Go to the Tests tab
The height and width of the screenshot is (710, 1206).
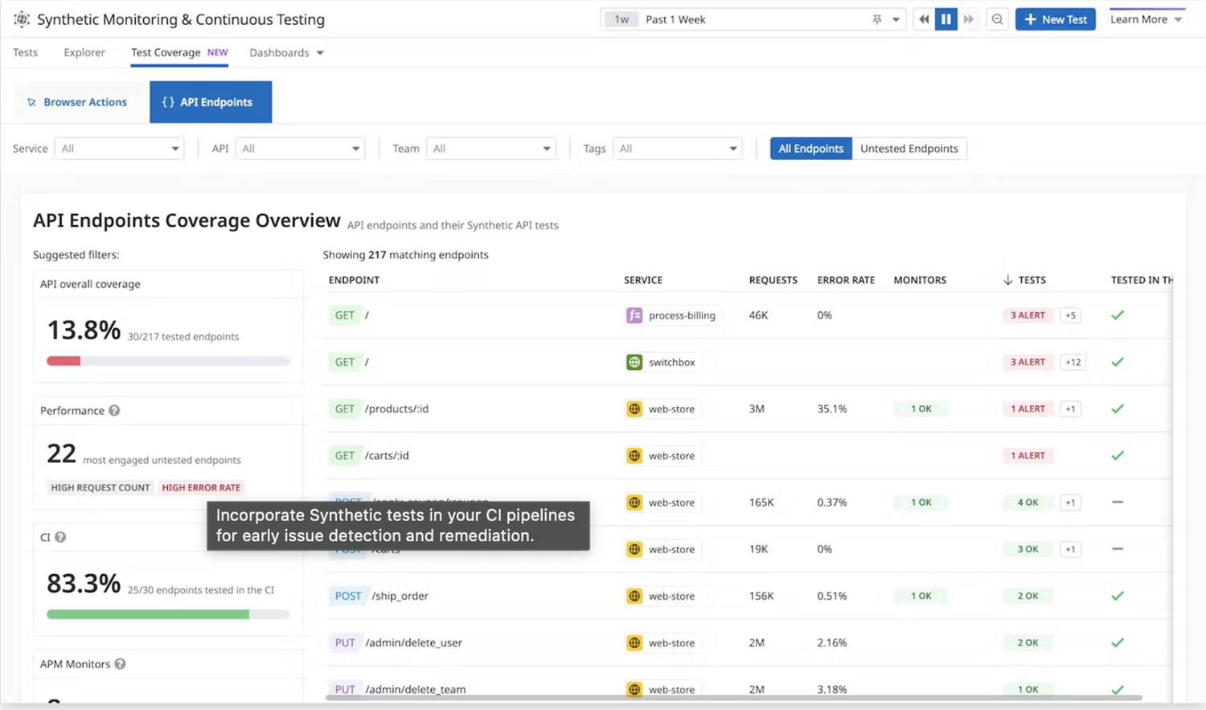25,52
